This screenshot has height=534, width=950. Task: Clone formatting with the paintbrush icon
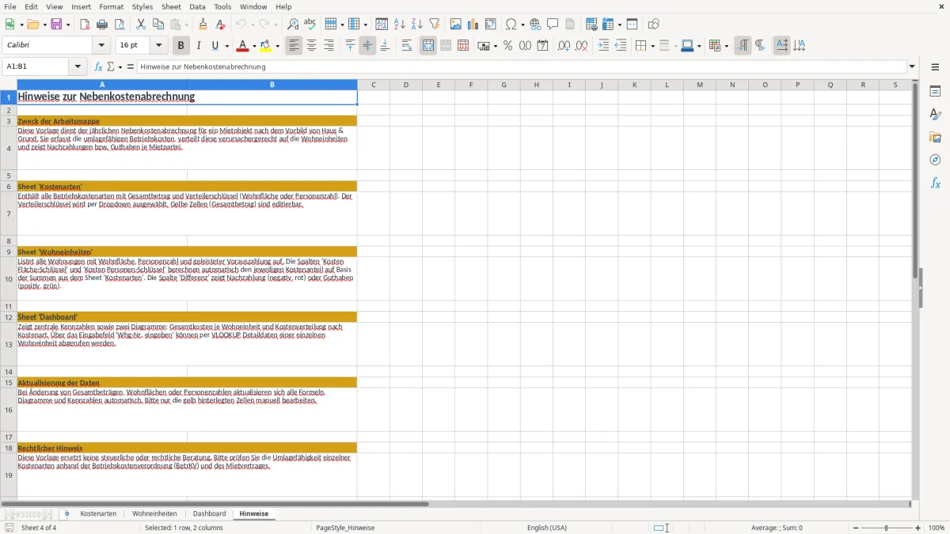[x=203, y=25]
